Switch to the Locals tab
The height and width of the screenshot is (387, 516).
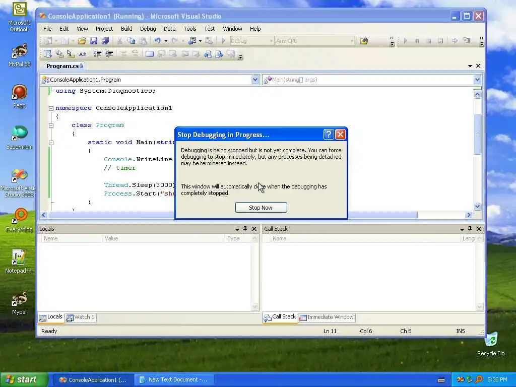[x=51, y=317]
